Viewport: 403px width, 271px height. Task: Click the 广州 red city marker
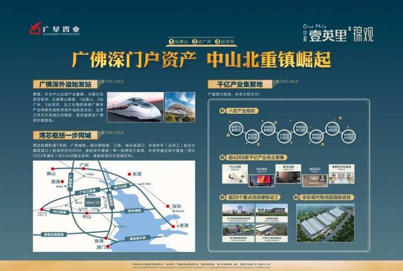[x=83, y=169]
